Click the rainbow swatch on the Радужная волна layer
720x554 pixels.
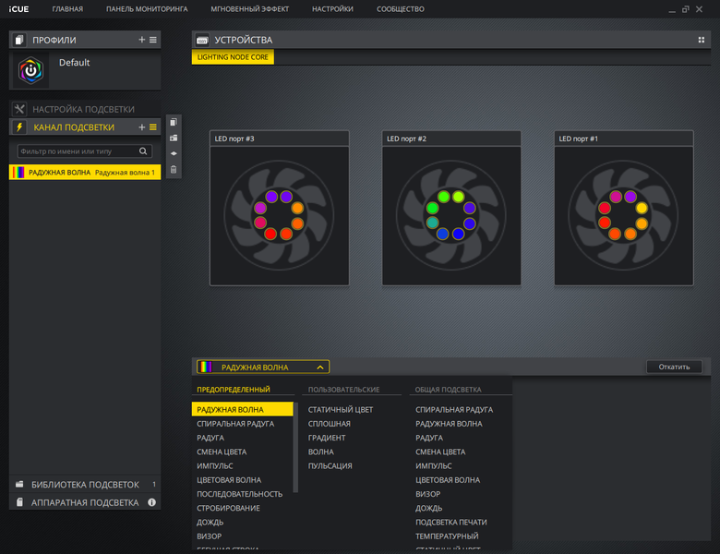(x=18, y=173)
